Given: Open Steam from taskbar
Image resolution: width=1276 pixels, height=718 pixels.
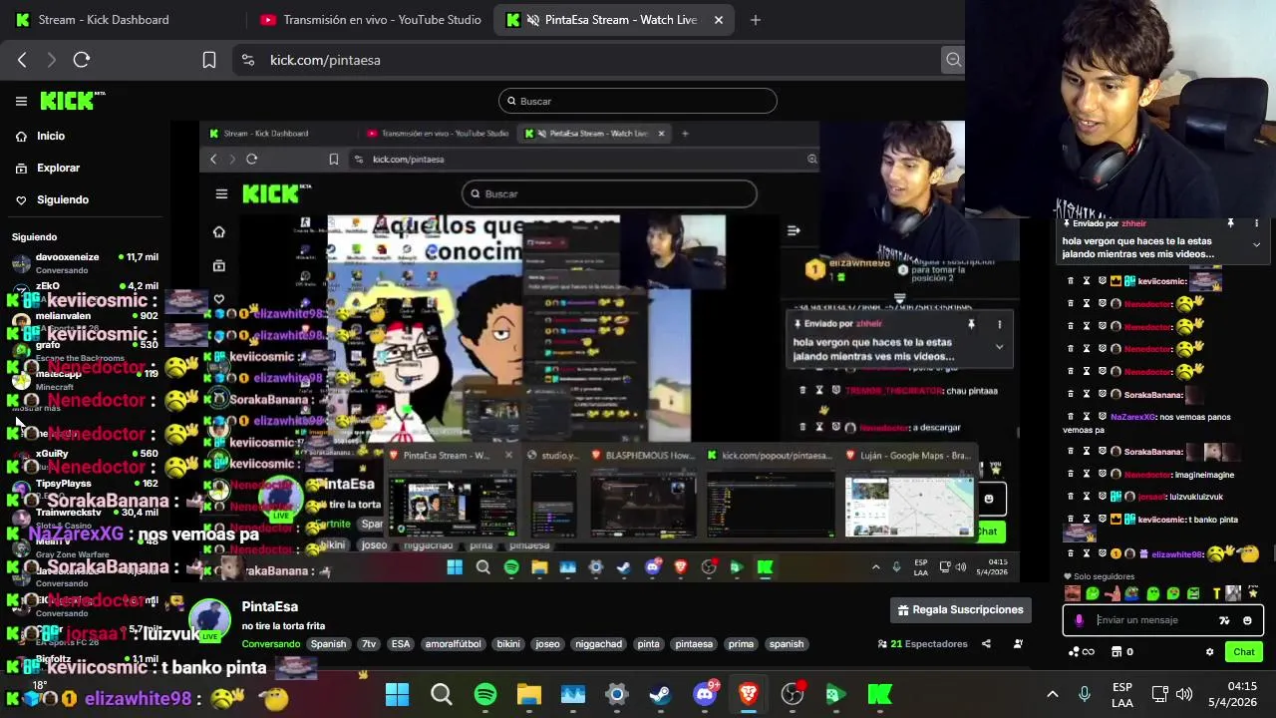Looking at the screenshot, I should [x=661, y=694].
